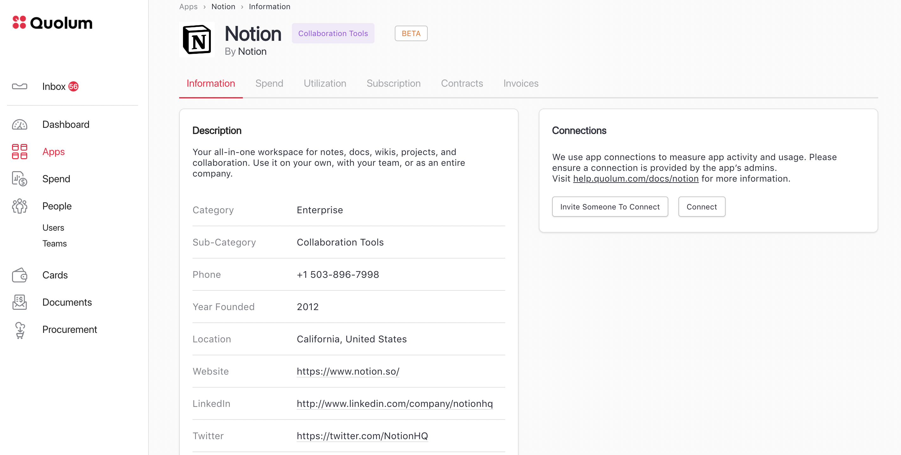The width and height of the screenshot is (901, 455).
Task: Click the People group icon
Action: pos(20,206)
